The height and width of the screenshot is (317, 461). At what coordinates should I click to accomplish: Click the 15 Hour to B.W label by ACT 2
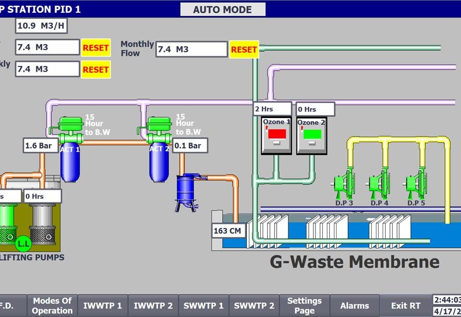188,124
